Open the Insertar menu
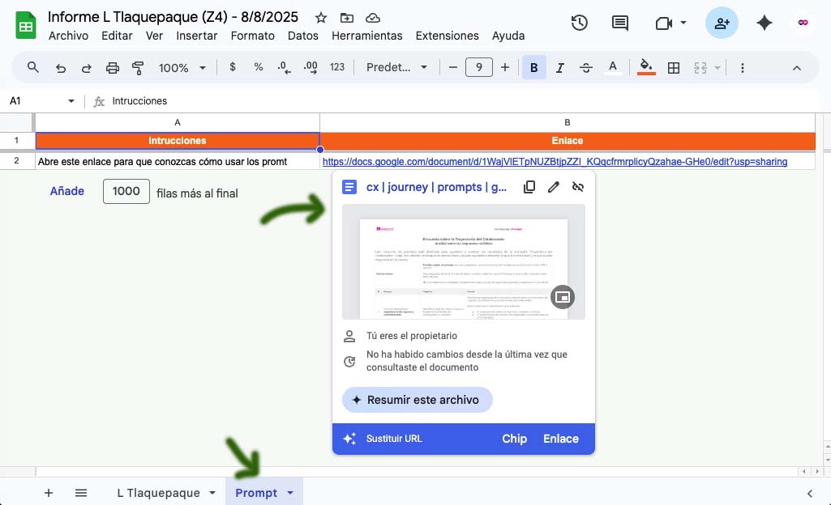 point(196,36)
